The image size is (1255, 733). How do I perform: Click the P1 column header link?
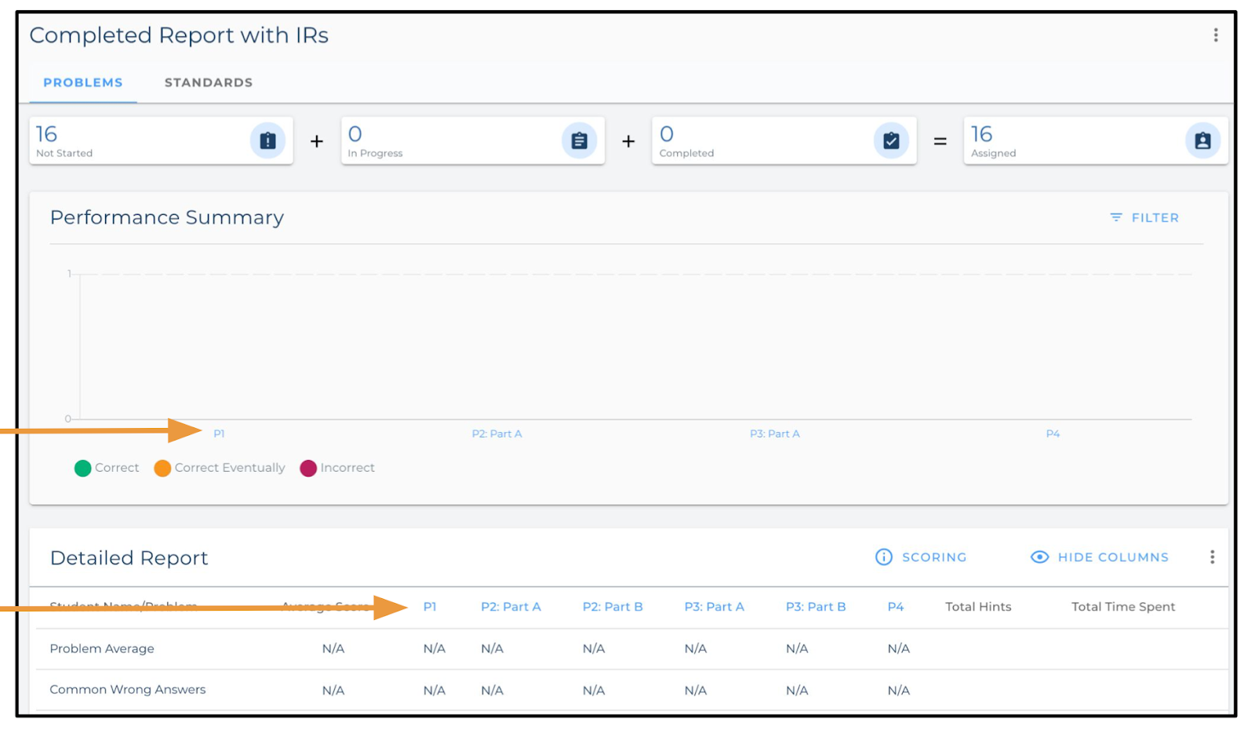tap(430, 607)
